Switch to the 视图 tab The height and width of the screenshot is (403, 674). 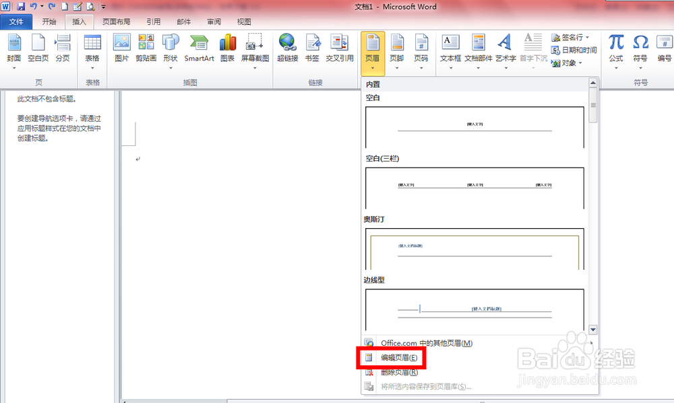tap(244, 22)
